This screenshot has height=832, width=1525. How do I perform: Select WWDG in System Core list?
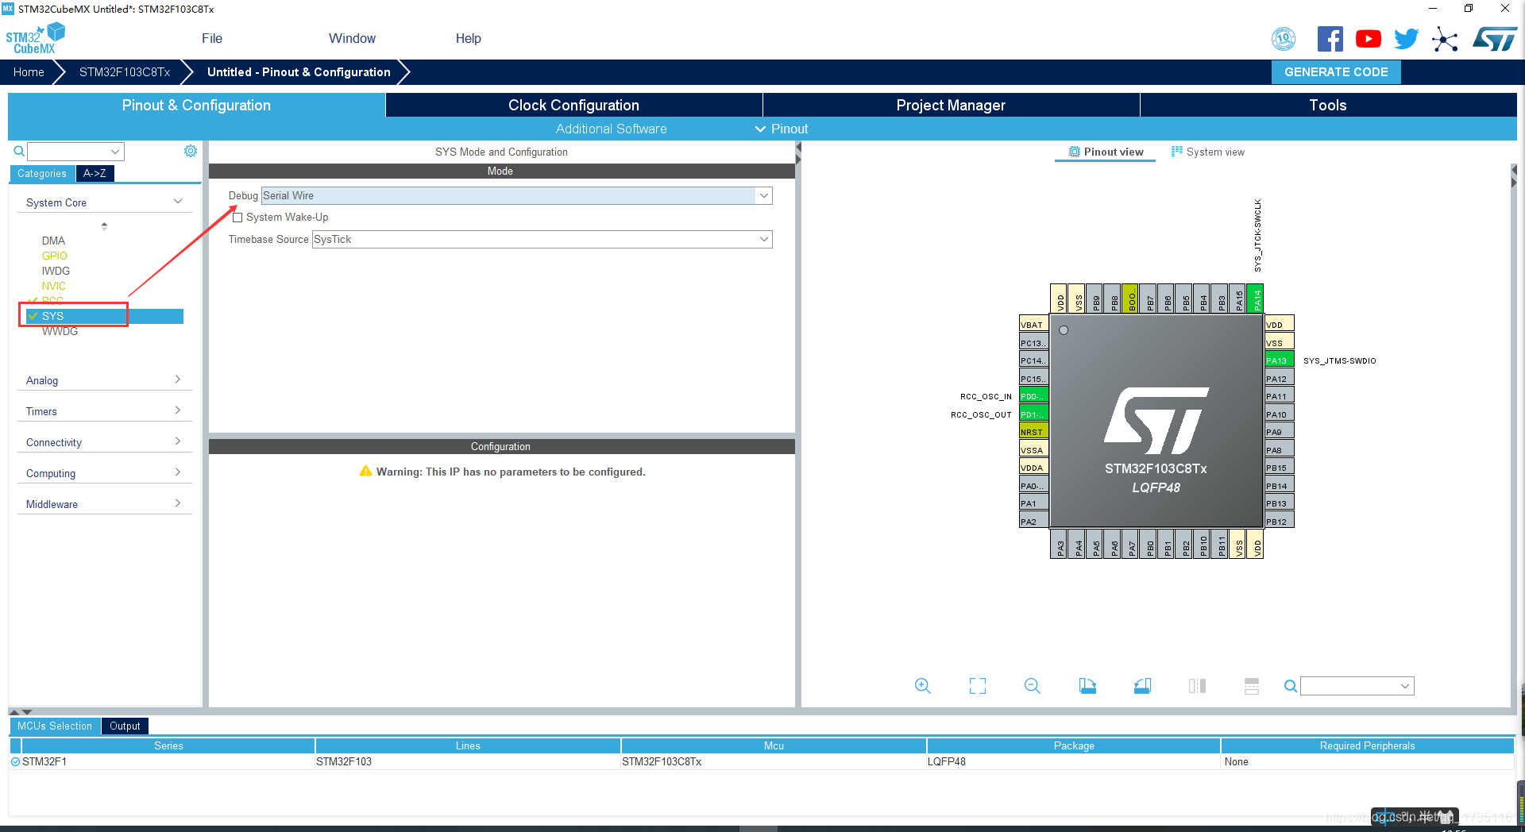coord(60,331)
